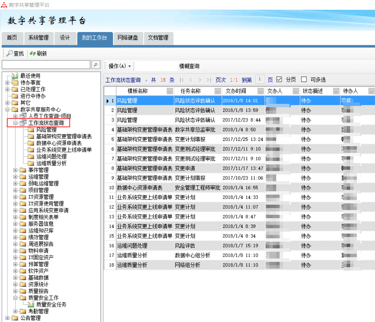Viewport: 375px width, 322px height.
Task: Collapse the 工作流状态查询 tree node
Action: (15, 123)
